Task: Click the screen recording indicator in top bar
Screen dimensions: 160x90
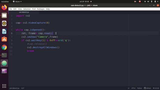Action: click(135, 1)
